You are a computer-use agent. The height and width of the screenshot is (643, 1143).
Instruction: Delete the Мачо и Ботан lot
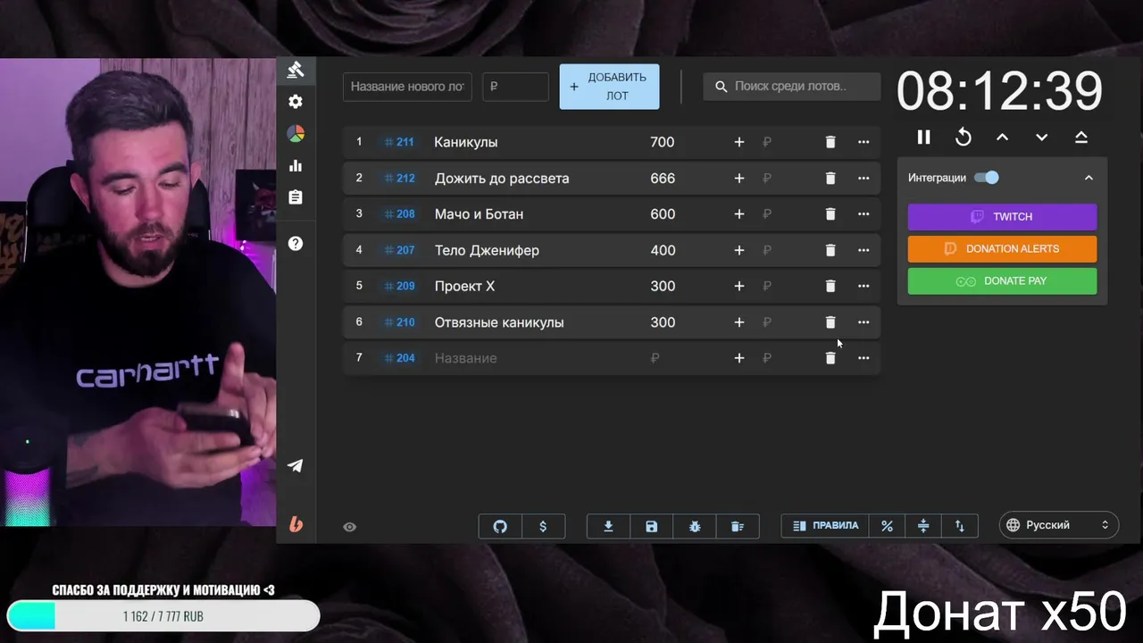click(830, 214)
